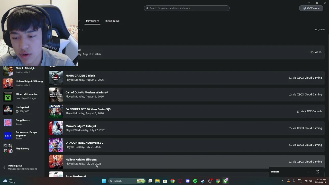Expand the Friends panel chevron

308,172
